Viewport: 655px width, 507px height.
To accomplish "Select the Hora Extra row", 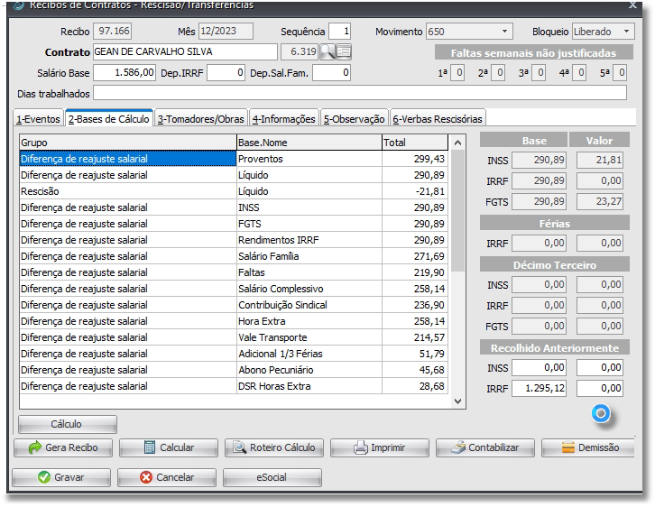I will pos(234,321).
